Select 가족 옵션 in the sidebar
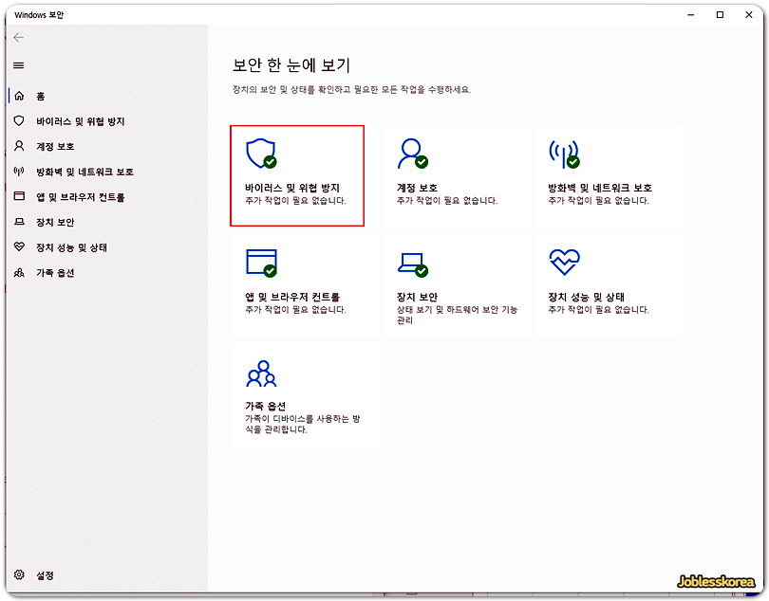This screenshot has height=601, width=769. coord(55,273)
